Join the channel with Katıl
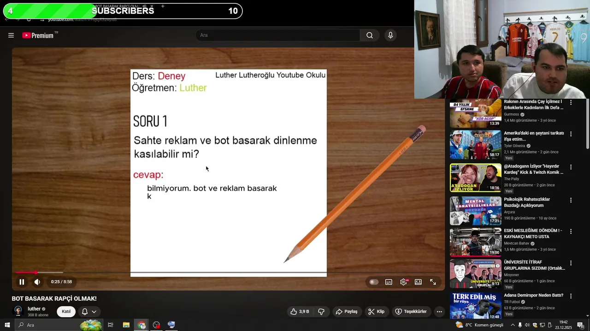The height and width of the screenshot is (331, 590). coord(66,312)
